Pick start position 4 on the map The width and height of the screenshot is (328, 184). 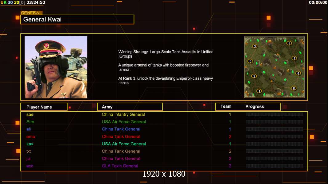coord(289,43)
